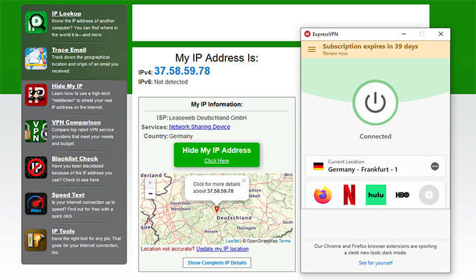
Task: Click the green Hide My IP Address button
Action: point(217,155)
